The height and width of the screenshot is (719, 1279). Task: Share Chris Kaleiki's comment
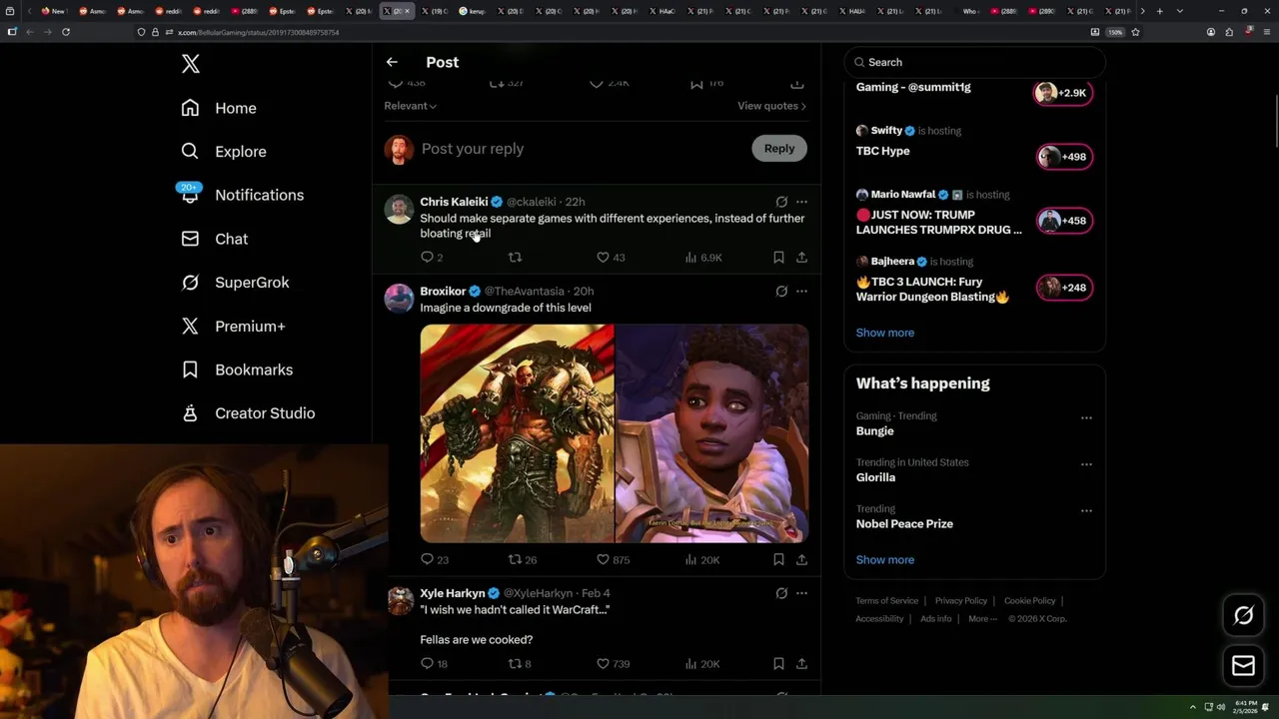tap(801, 258)
